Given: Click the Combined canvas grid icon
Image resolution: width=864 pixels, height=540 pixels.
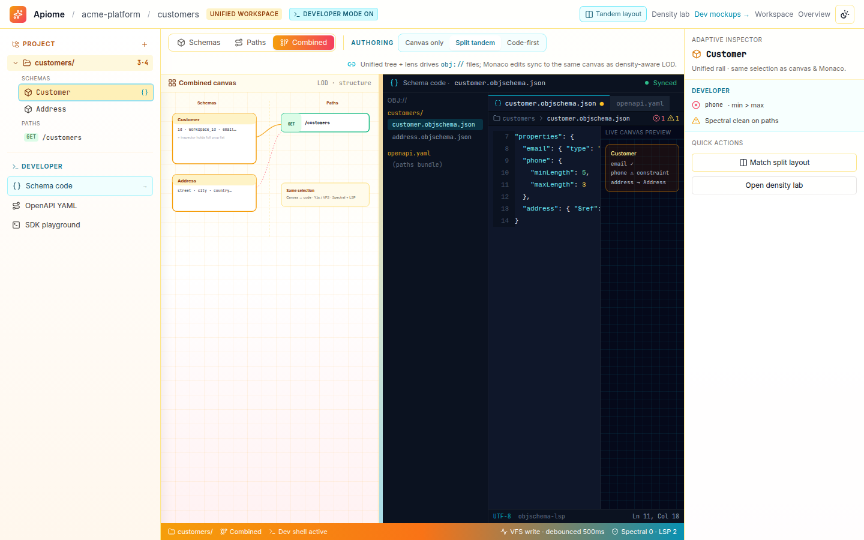Looking at the screenshot, I should pos(172,83).
